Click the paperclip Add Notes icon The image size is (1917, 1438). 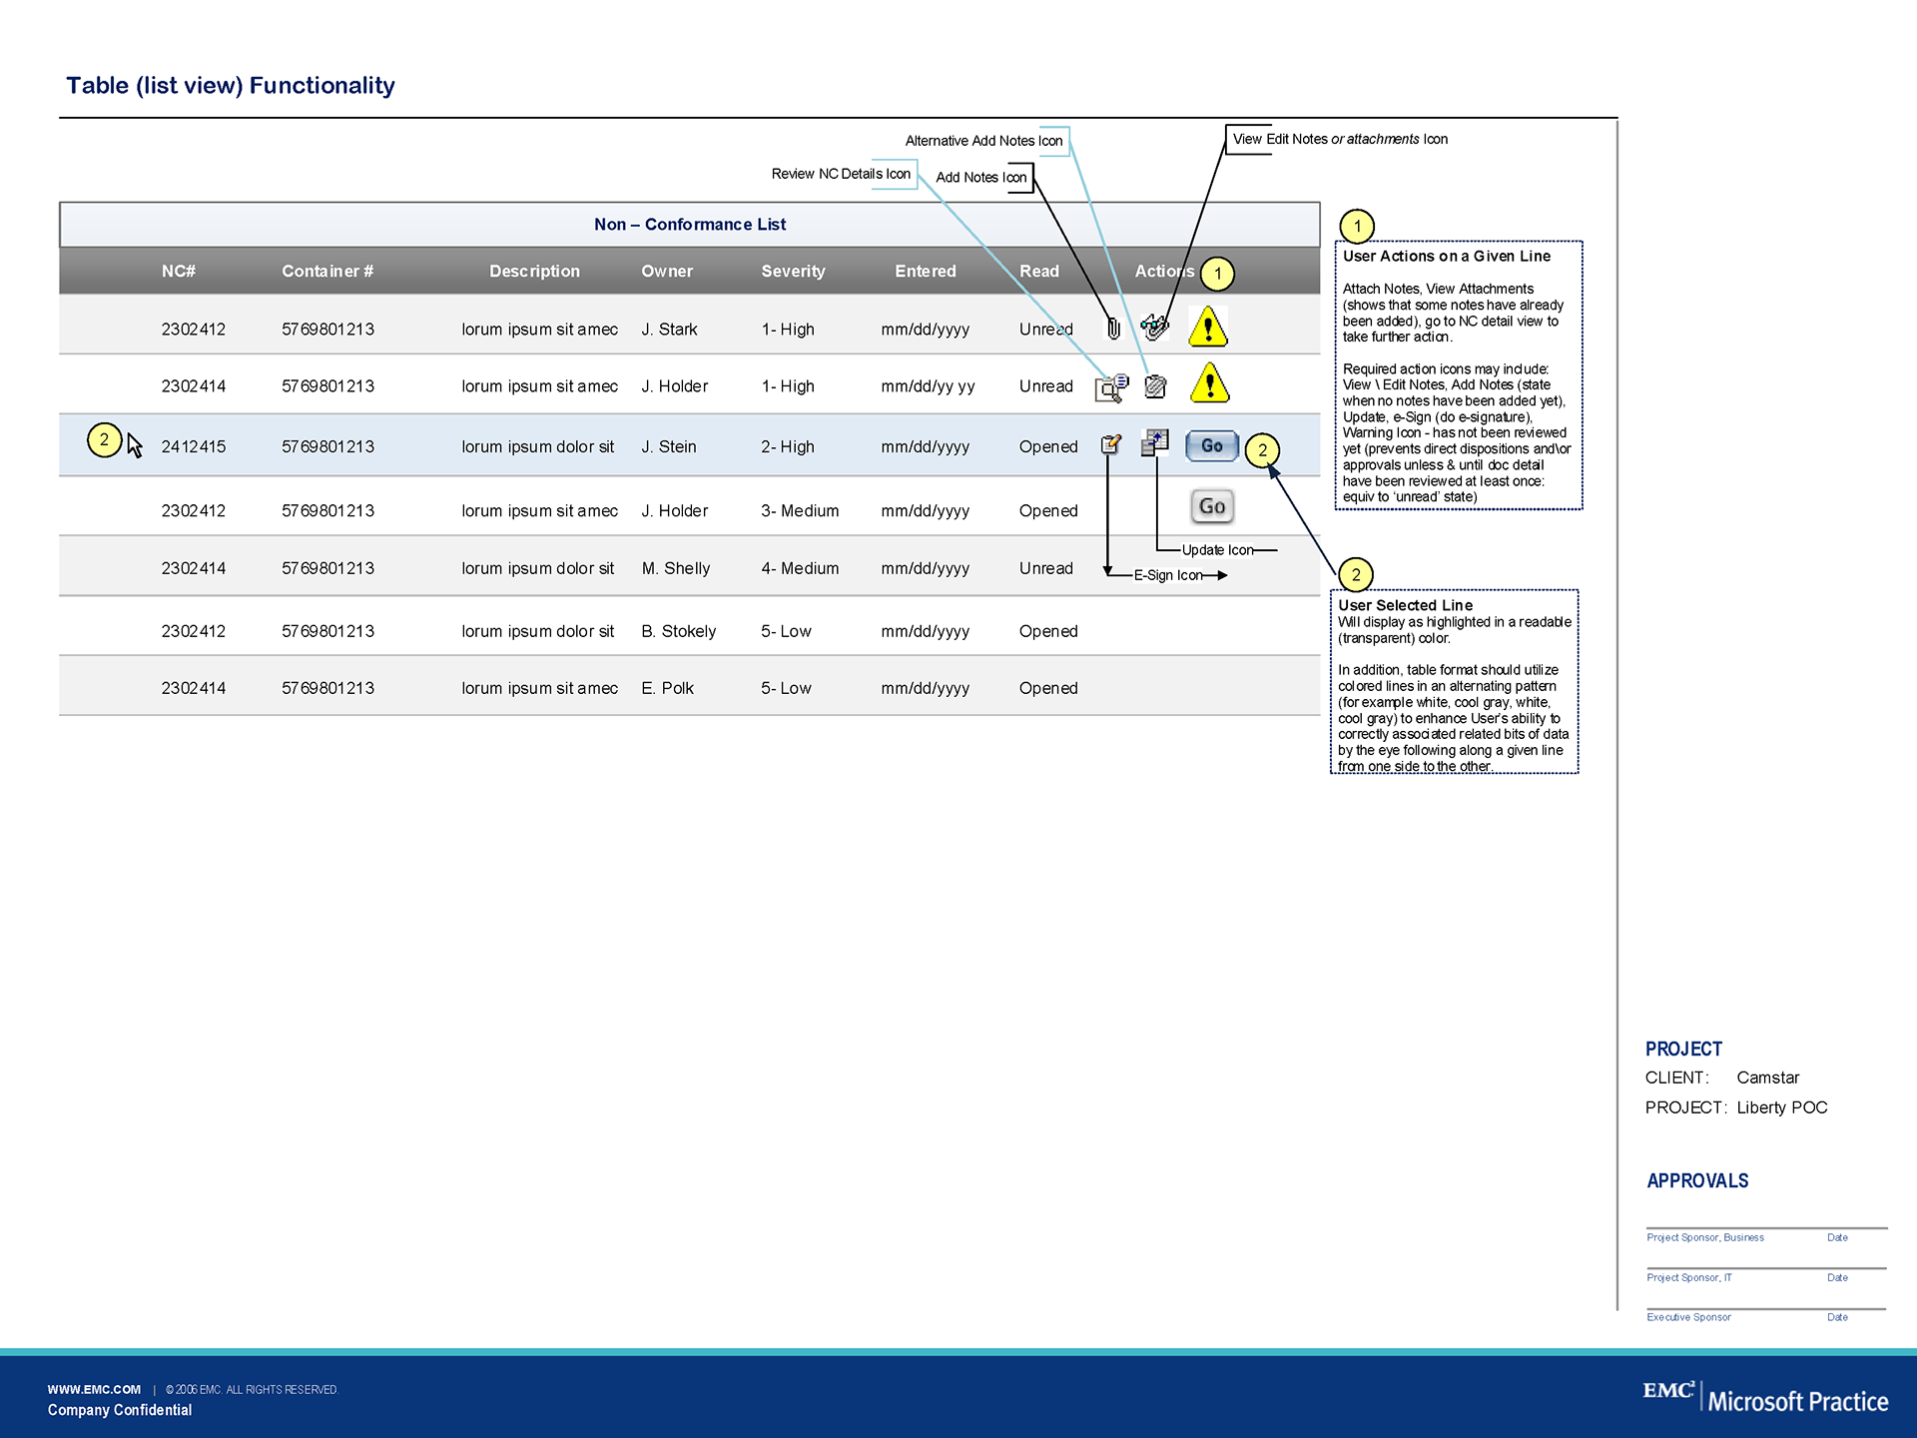(x=1113, y=328)
